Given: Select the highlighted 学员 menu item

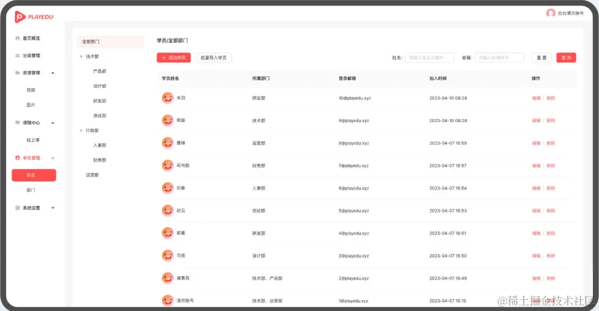Looking at the screenshot, I should (34, 175).
